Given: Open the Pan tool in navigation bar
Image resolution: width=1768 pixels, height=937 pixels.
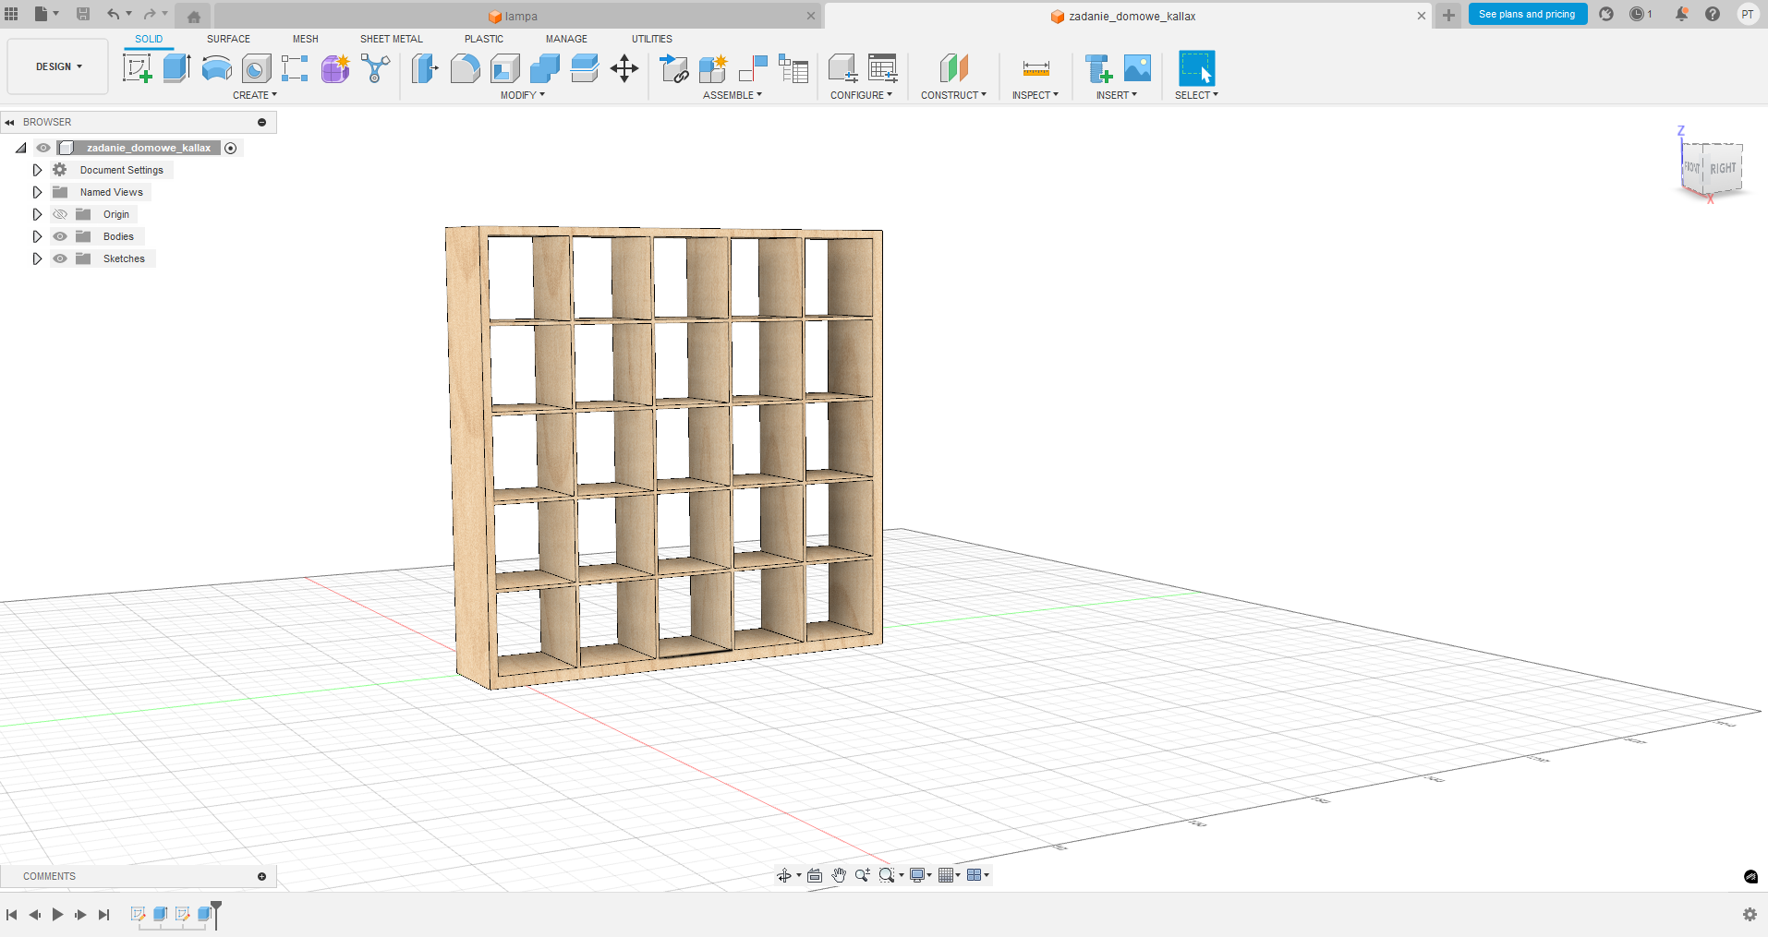Looking at the screenshot, I should point(839,875).
